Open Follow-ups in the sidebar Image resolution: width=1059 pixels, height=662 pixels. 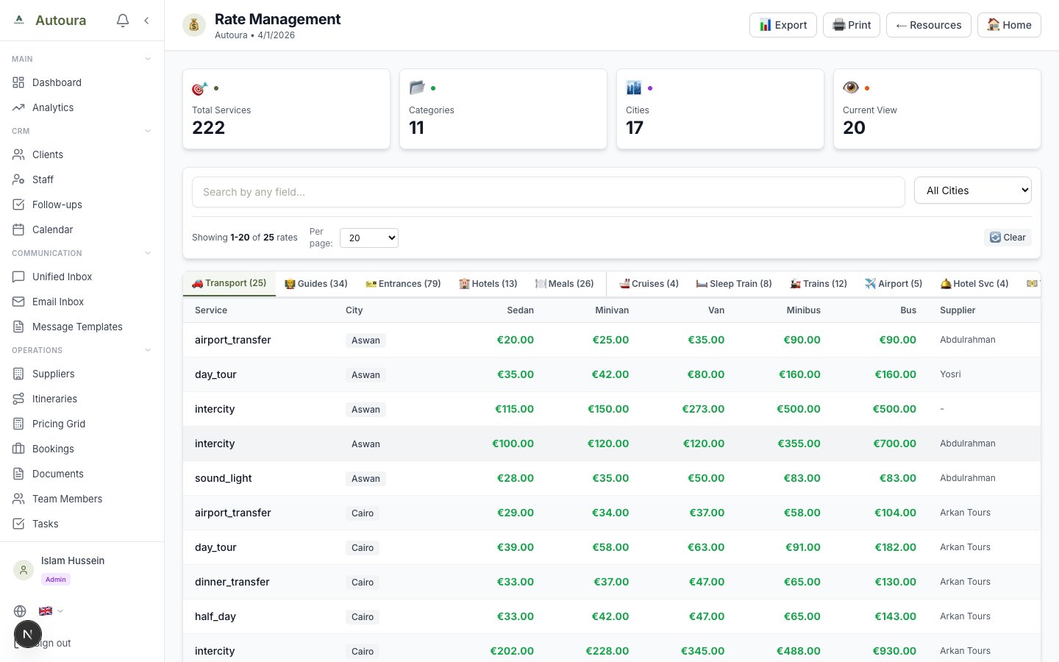coord(82,204)
